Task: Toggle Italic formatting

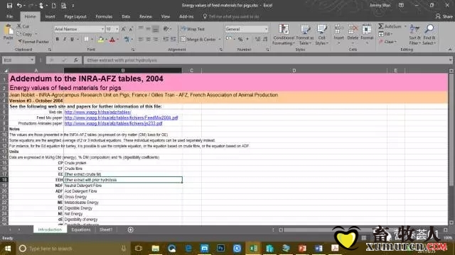Action: pos(65,40)
